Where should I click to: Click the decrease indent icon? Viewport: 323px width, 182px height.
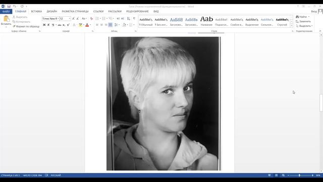coord(118,19)
